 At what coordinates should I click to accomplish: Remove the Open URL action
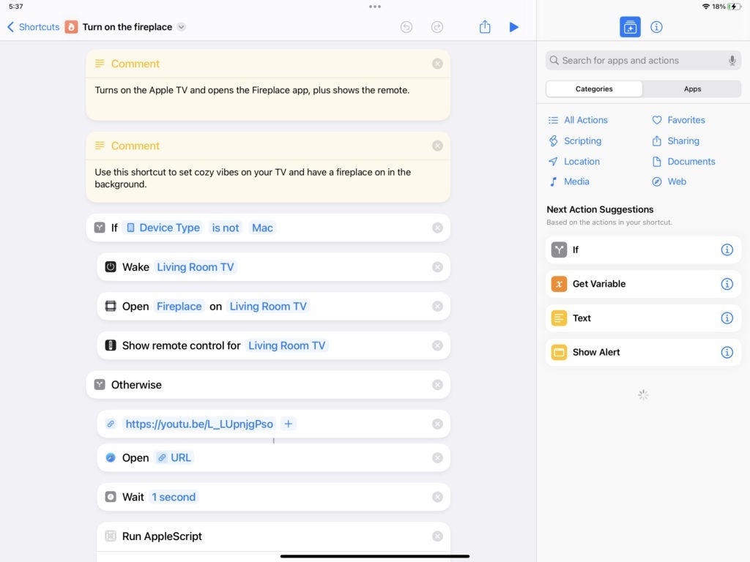click(x=437, y=458)
